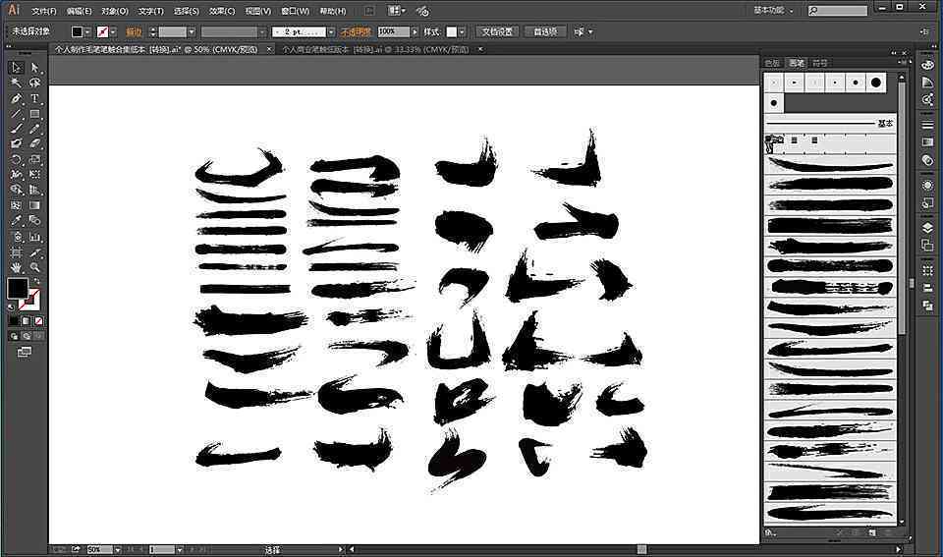Select the Free Transform tool
Image resolution: width=943 pixels, height=557 pixels.
[35, 175]
